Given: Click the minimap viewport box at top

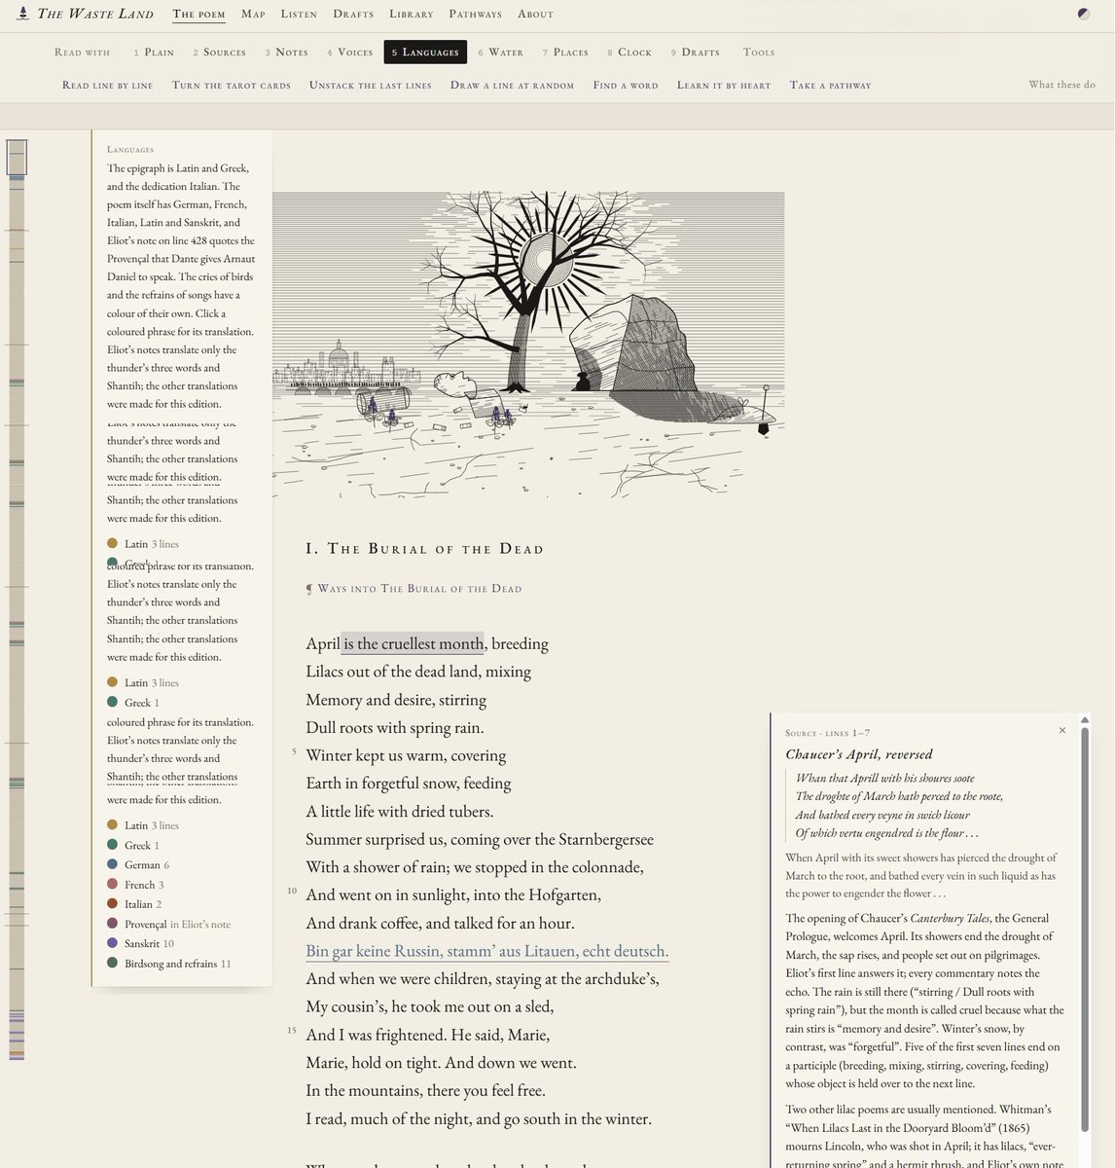Looking at the screenshot, I should [17, 158].
